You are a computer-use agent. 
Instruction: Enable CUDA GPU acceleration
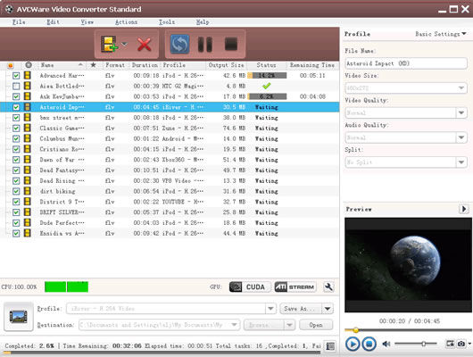249,286
